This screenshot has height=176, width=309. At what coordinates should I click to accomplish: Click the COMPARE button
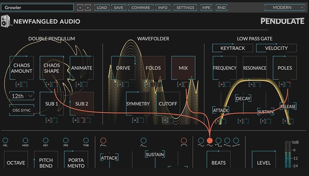(140, 8)
